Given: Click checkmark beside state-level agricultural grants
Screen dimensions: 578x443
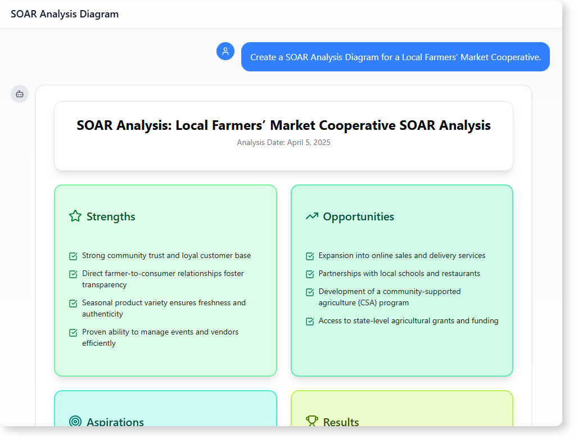Looking at the screenshot, I should click(x=310, y=322).
